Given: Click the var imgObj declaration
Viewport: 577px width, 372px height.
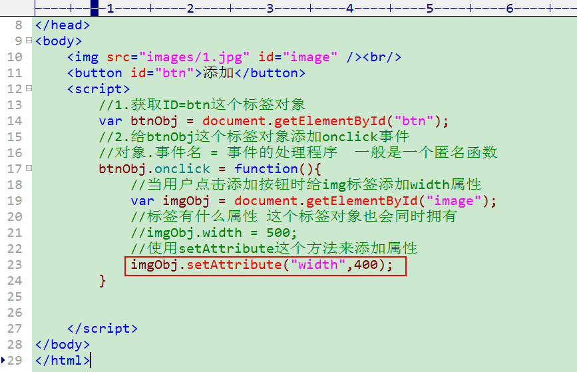Looking at the screenshot, I should [170, 201].
